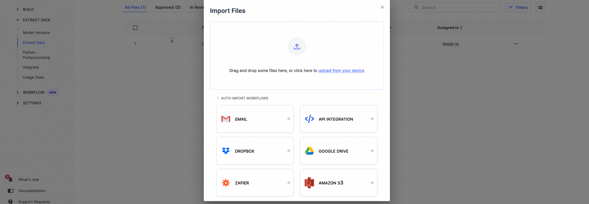589x204 pixels.
Task: Click the upload arrow icon in drop zone
Action: pos(297,47)
